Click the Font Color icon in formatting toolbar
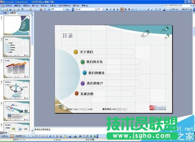 (x=164, y=9)
